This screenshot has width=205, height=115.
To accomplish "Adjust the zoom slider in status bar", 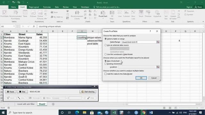I will (x=188, y=108).
